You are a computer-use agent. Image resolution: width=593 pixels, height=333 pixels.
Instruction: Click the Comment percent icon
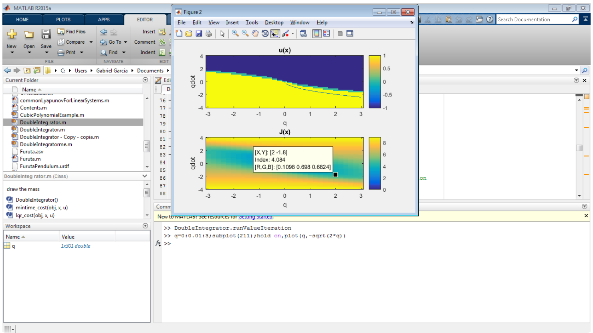162,42
